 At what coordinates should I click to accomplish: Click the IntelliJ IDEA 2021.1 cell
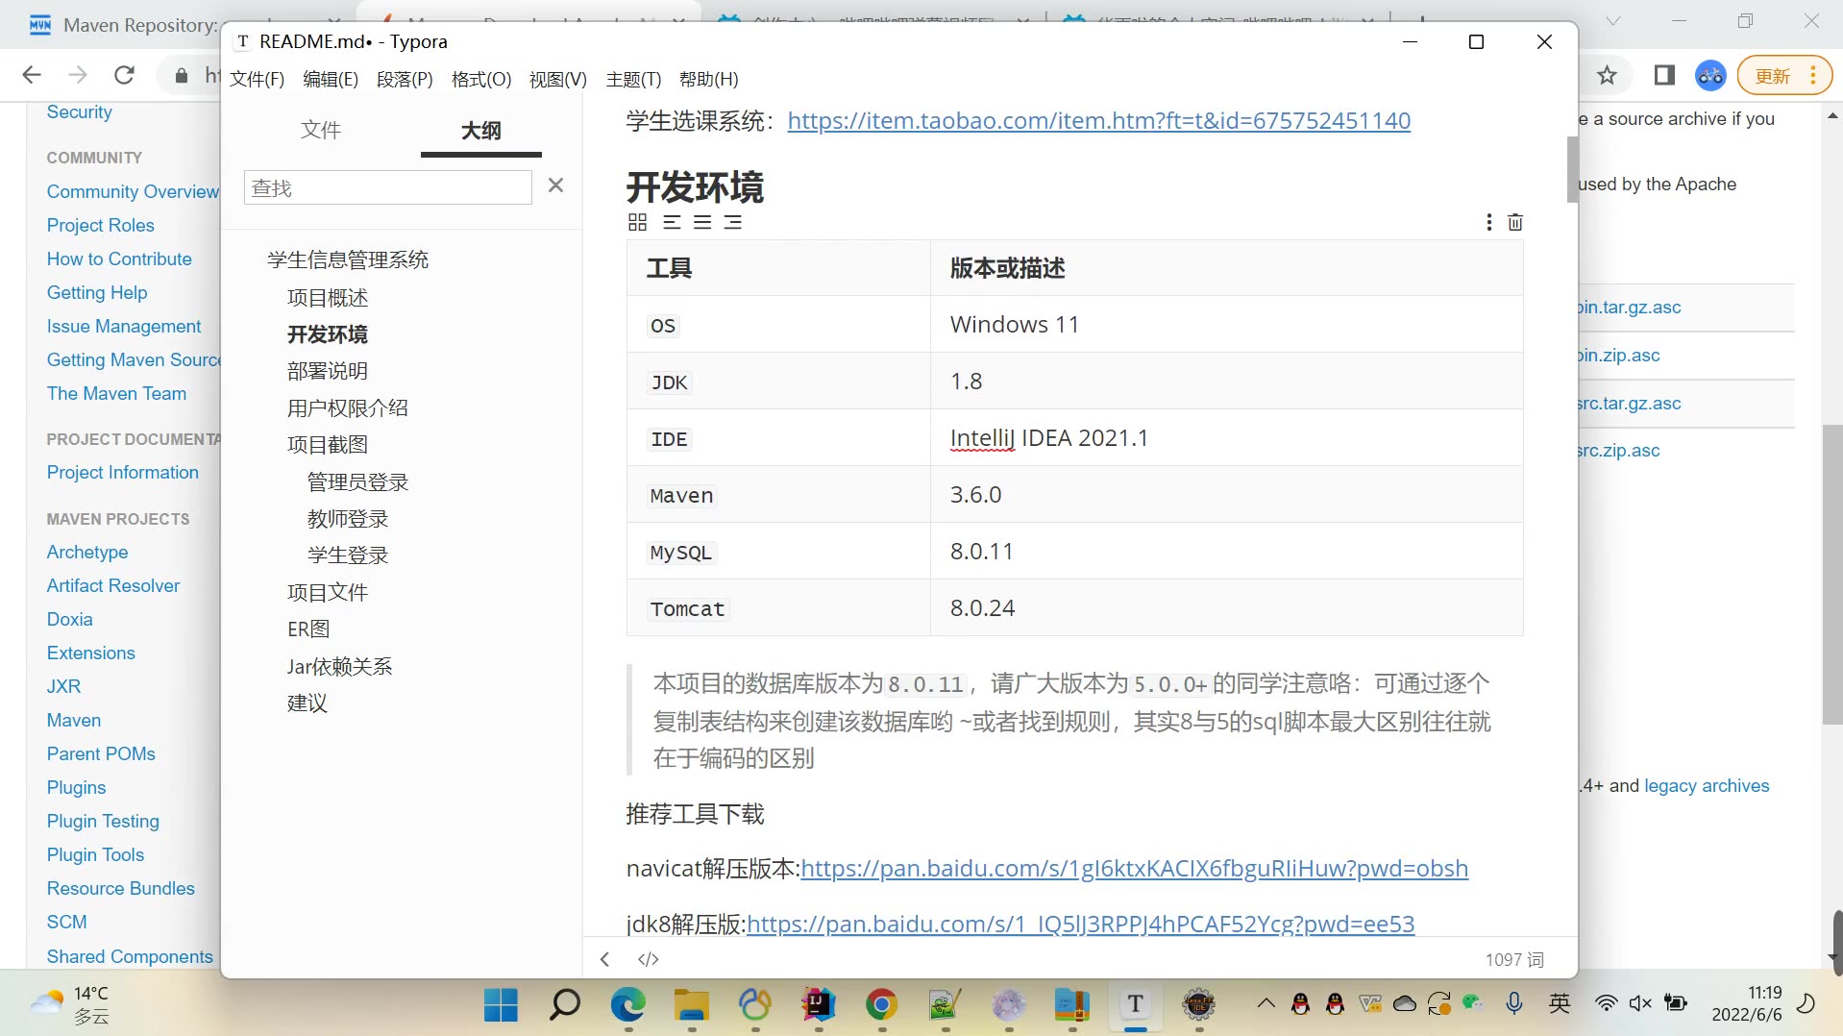(x=1226, y=438)
